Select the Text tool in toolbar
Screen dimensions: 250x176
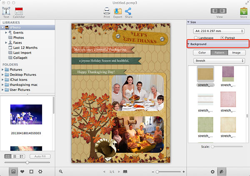[6, 11]
